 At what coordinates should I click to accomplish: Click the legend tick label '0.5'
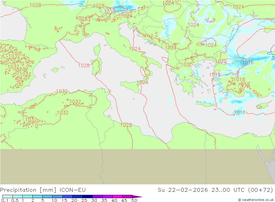tap(15, 200)
